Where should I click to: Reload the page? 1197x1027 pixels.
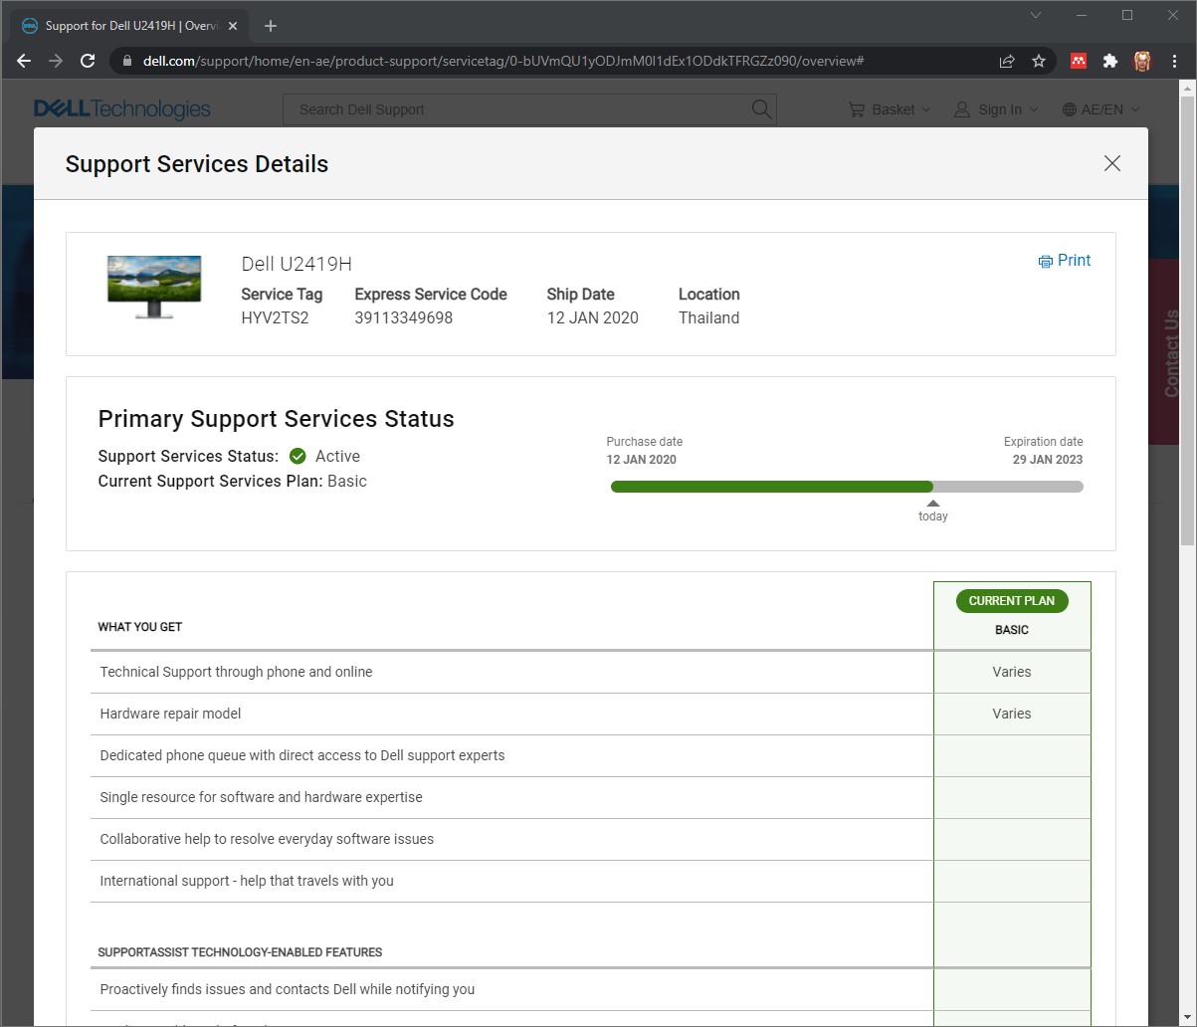tap(88, 61)
